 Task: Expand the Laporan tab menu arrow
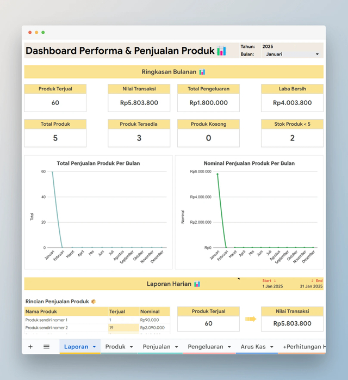[95, 347]
